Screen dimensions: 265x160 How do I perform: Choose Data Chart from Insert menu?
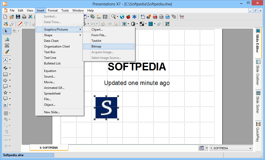coord(59,41)
